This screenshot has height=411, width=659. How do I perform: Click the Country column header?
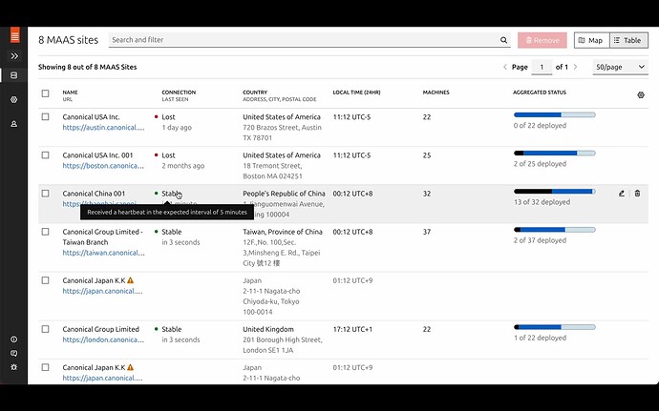tap(255, 92)
